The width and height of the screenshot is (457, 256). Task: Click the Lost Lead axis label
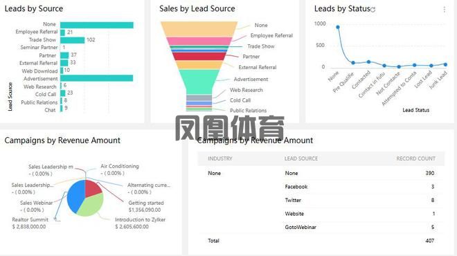423,79
